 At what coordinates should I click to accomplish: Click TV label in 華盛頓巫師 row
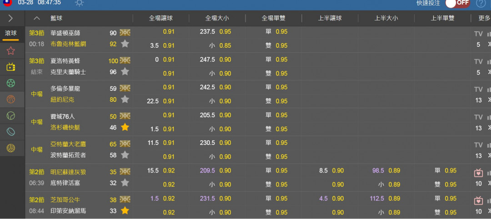(x=478, y=34)
